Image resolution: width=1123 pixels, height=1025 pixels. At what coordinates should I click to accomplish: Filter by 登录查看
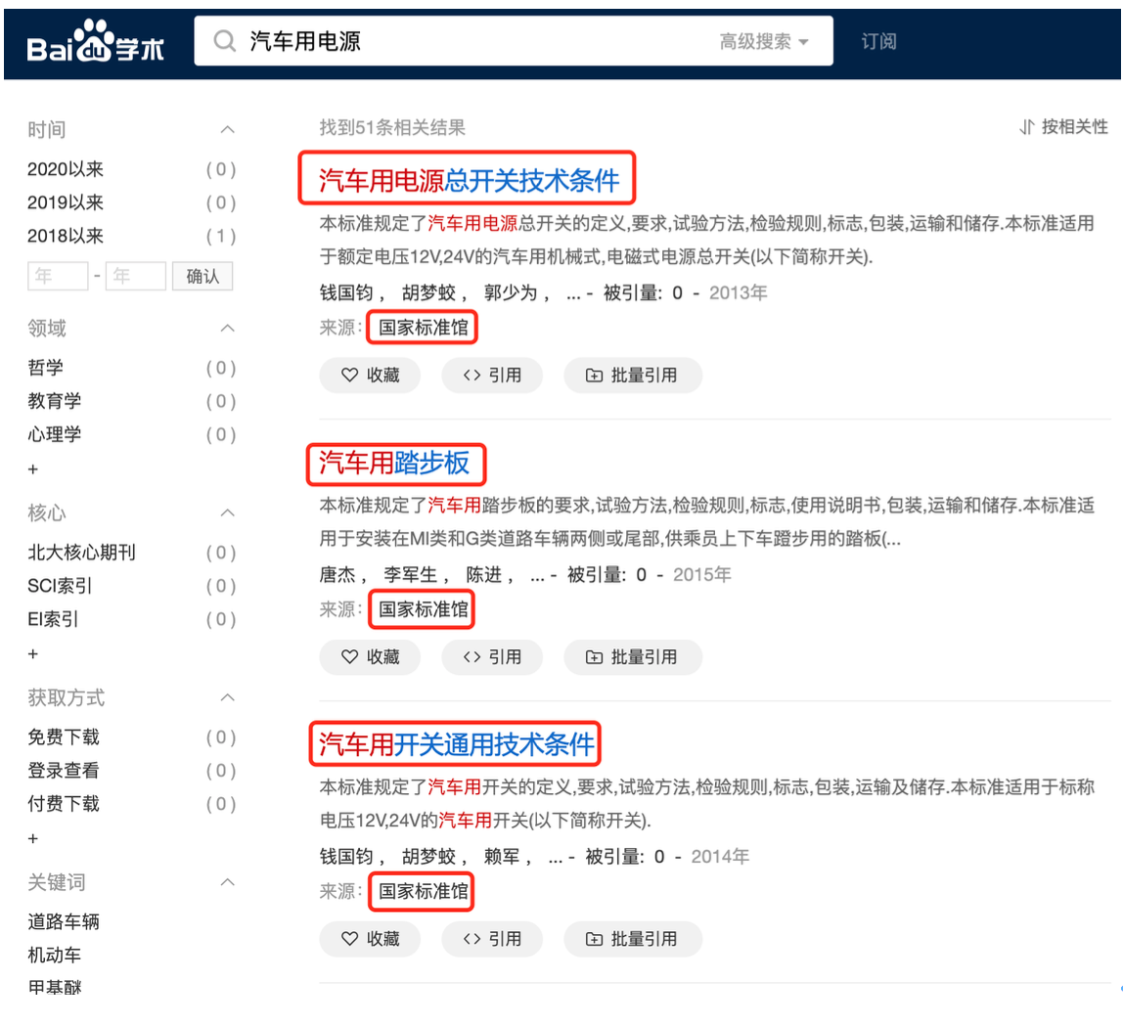63,771
